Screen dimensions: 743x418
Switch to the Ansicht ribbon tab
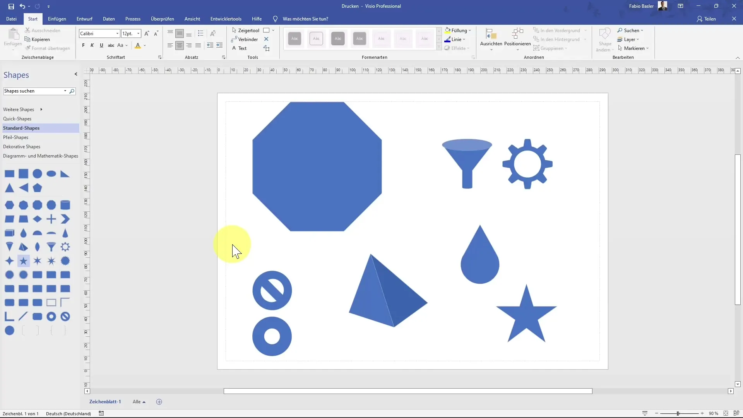192,19
